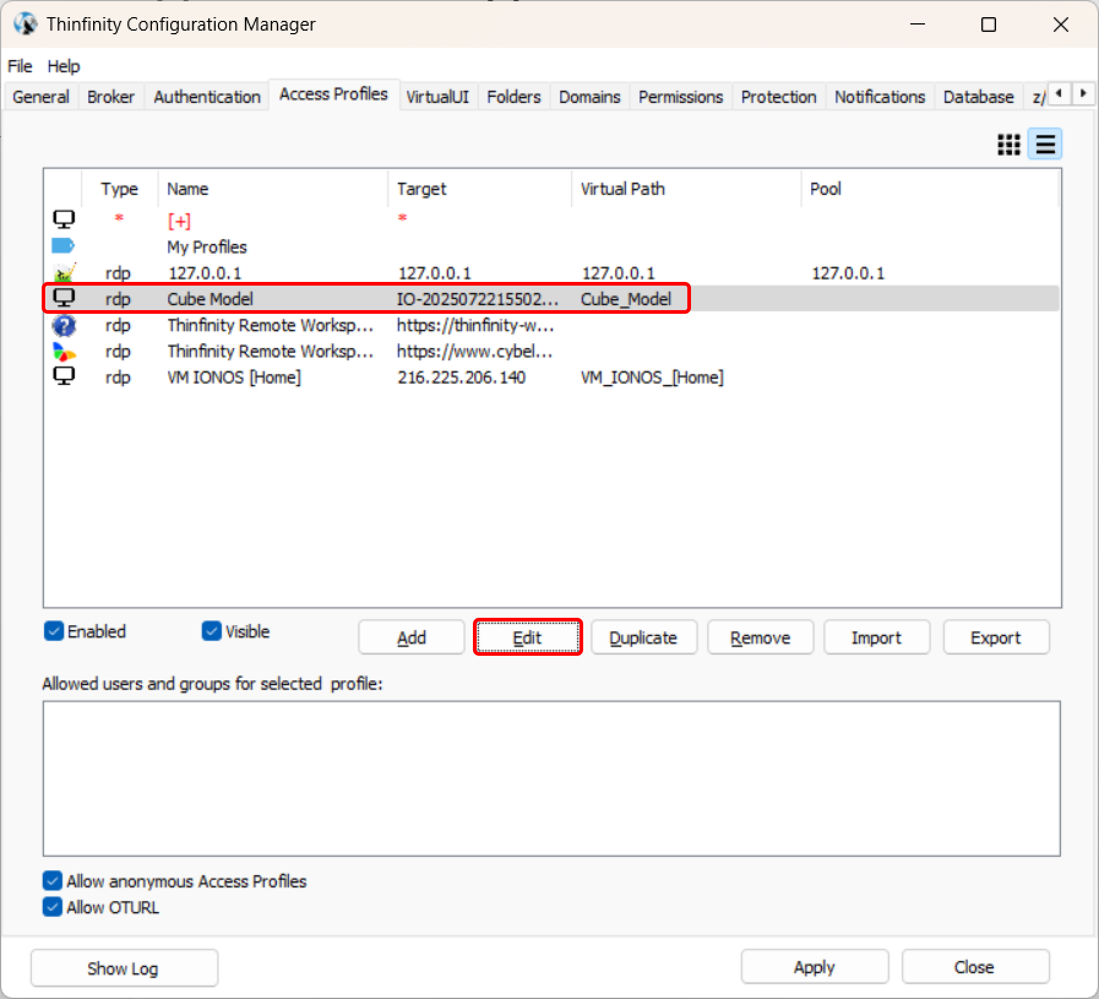Click target 216.225.206.140 cell

tap(461, 377)
